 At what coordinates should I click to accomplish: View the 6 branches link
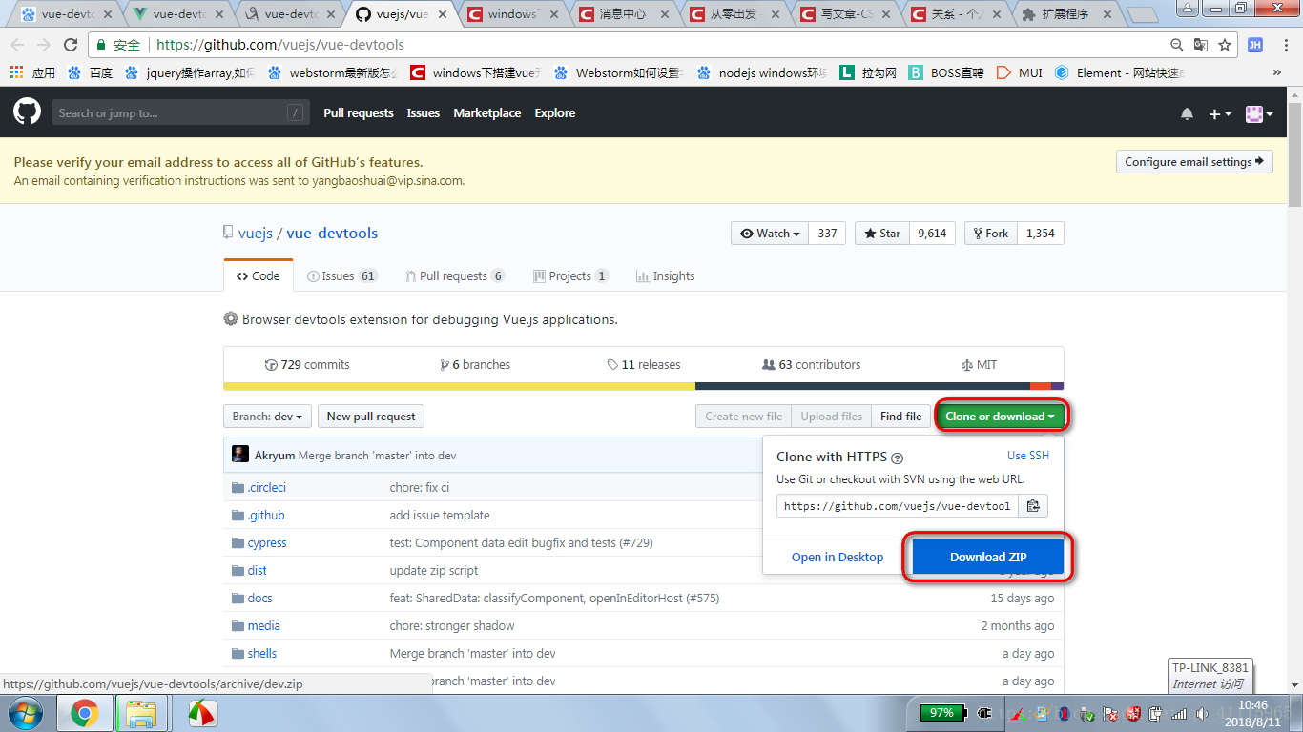(475, 365)
